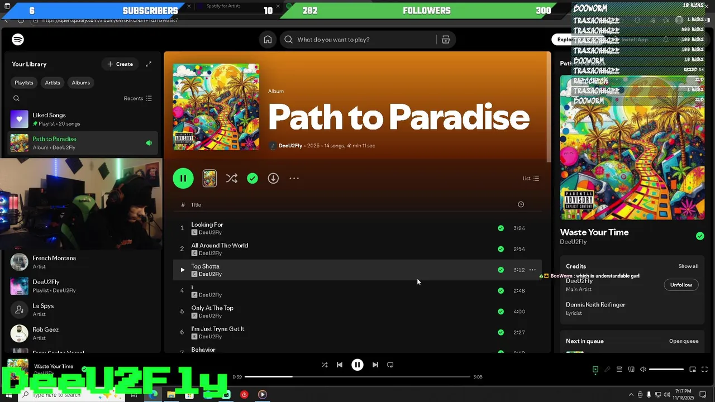The image size is (715, 402).
Task: Open the three-dot menu on the Top Shotta row
Action: click(532, 270)
